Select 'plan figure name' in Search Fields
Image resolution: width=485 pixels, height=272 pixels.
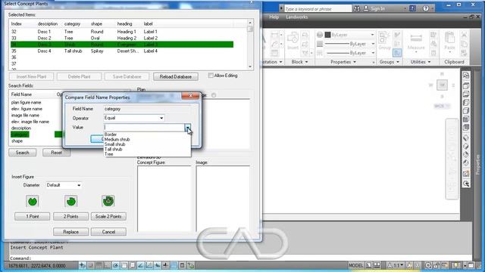27,103
